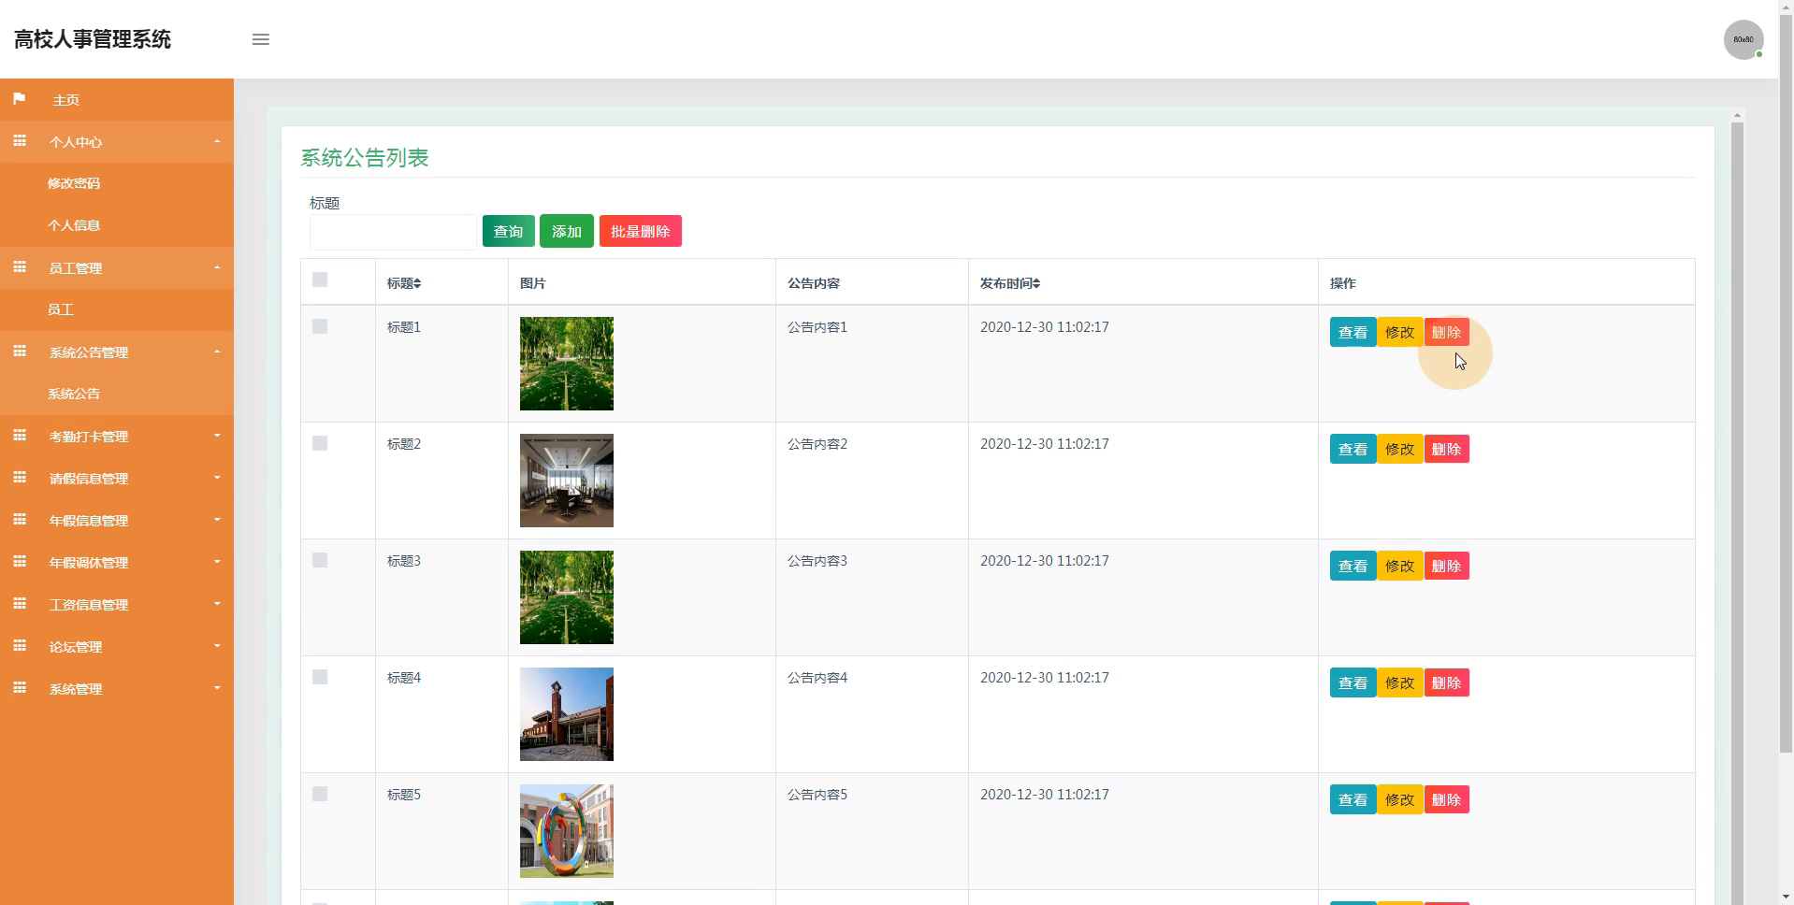The height and width of the screenshot is (905, 1794).
Task: Collapse the 系统公告管理 menu arrow
Action: click(x=217, y=352)
